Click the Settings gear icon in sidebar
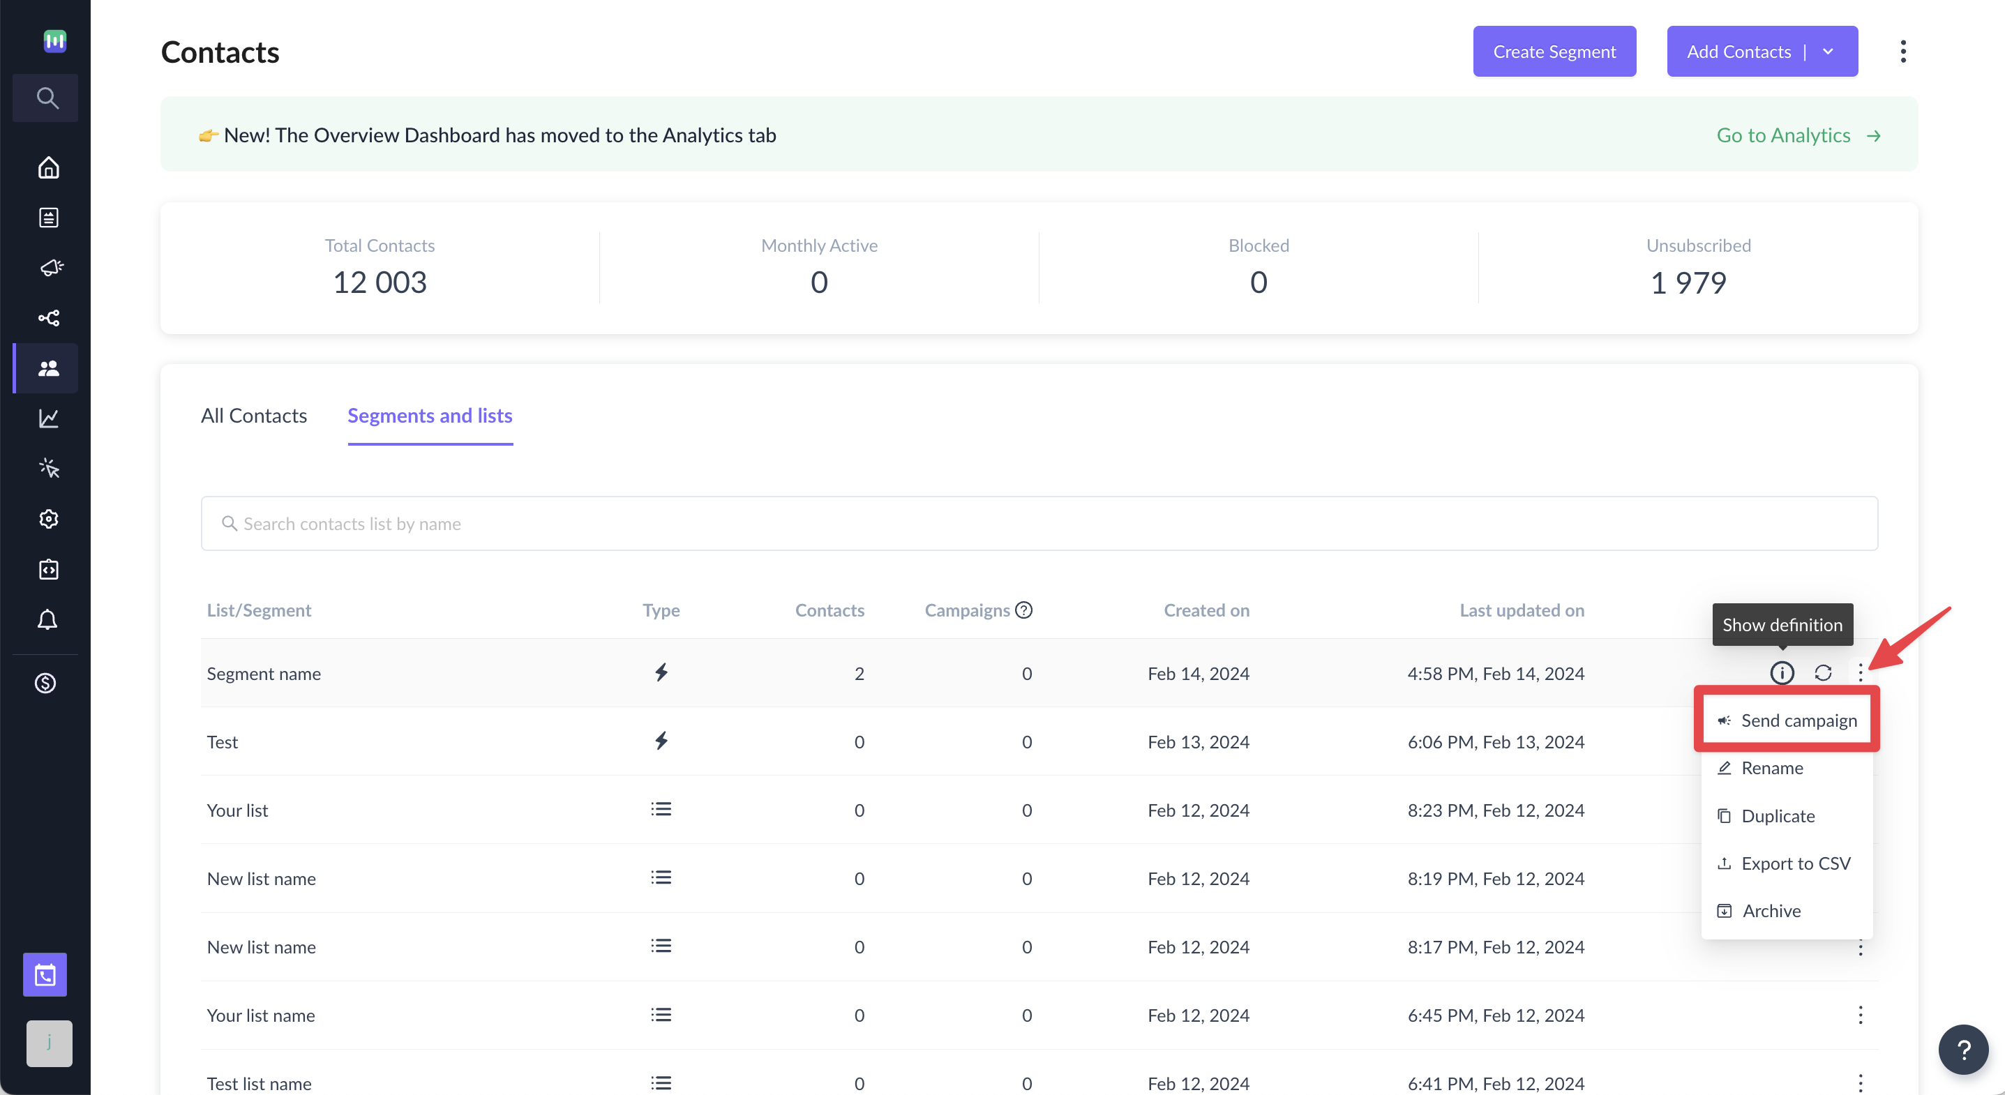This screenshot has height=1095, width=2005. (46, 519)
